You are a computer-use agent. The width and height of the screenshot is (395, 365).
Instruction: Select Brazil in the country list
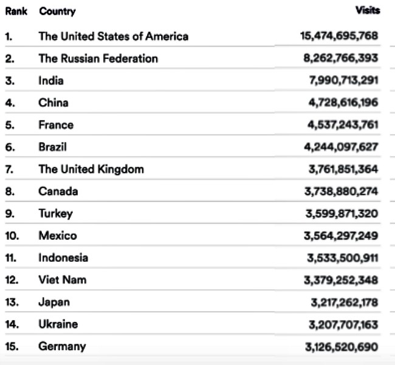[x=52, y=147]
